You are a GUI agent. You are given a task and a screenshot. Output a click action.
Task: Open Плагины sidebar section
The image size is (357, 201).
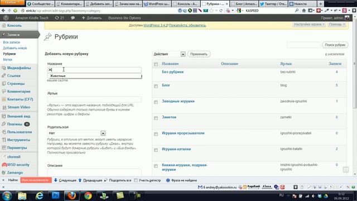click(x=15, y=124)
